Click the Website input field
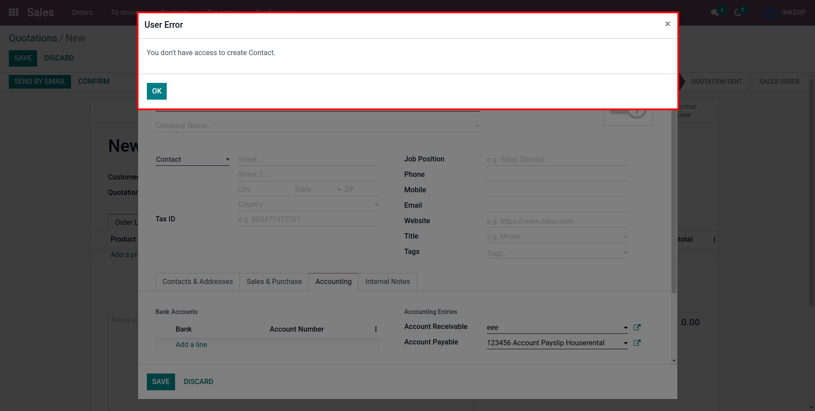This screenshot has height=411, width=815. click(557, 221)
